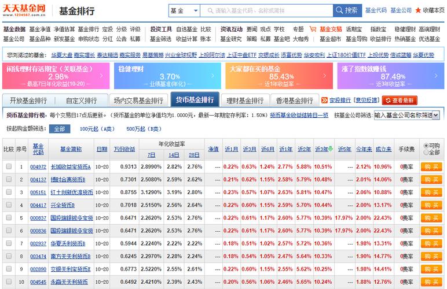447x289 pixels.
Task: Switch to the 理财基金排行 tab
Action: click(245, 101)
